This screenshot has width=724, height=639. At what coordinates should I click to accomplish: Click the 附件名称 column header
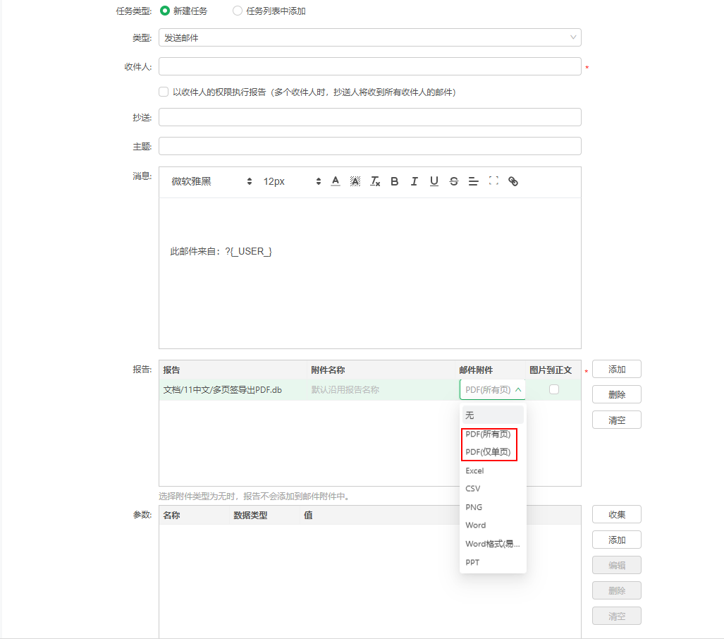tap(382, 370)
